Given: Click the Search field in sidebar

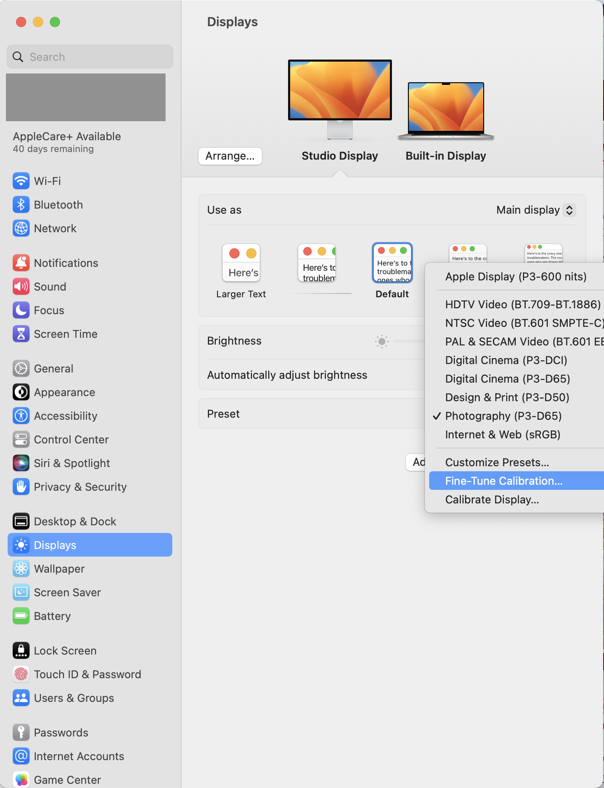Looking at the screenshot, I should 90,57.
